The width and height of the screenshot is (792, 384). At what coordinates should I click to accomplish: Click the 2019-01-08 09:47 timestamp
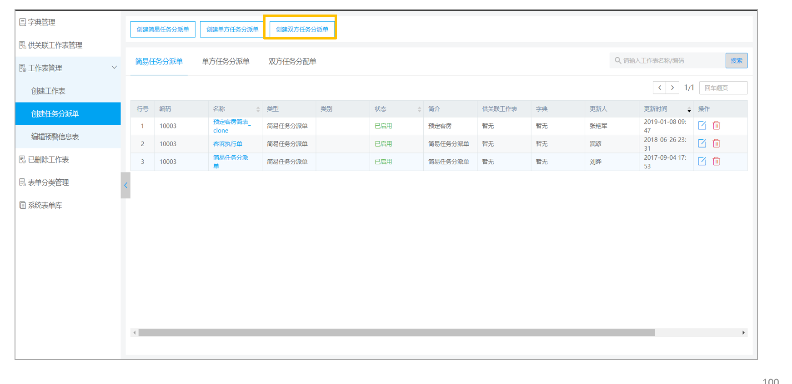665,126
